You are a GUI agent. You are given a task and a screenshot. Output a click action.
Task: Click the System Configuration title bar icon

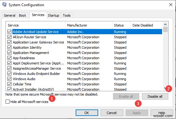click(5, 5)
